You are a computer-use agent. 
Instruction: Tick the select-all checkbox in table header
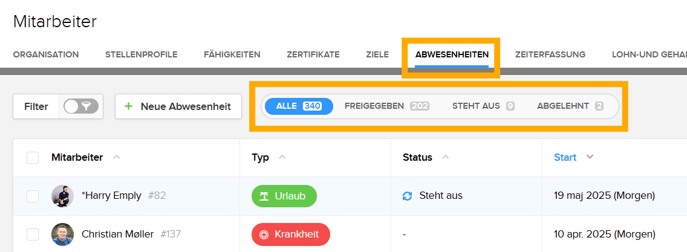point(33,158)
